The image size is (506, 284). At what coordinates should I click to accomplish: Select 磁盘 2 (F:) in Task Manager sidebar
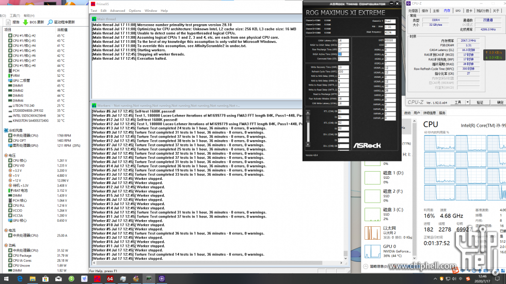[388, 196]
